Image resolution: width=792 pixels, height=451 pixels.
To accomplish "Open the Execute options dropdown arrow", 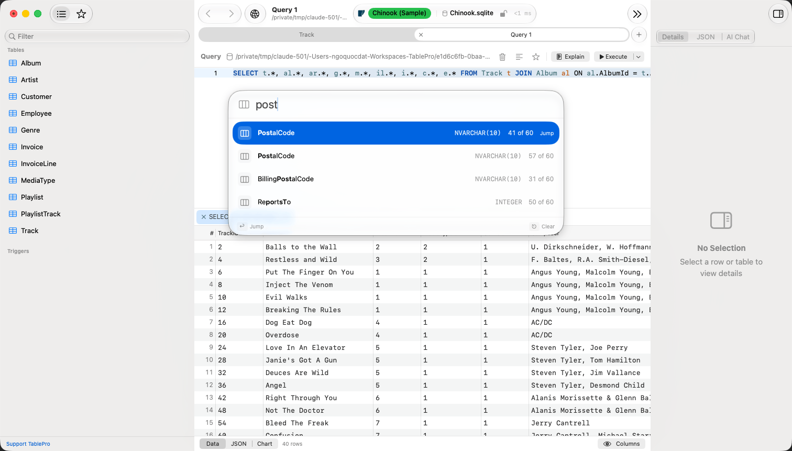I will click(638, 57).
